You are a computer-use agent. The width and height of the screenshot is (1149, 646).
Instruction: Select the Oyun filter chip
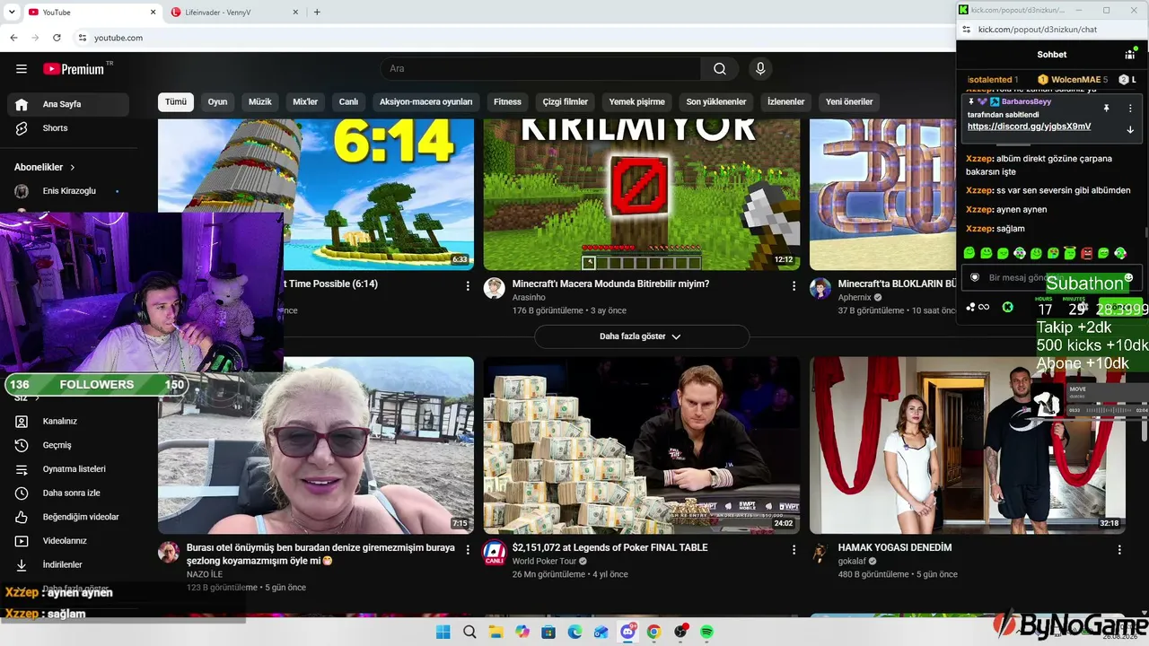click(218, 102)
